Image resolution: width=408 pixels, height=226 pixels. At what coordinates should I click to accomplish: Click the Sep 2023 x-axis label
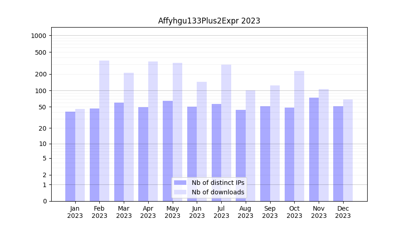click(270, 212)
